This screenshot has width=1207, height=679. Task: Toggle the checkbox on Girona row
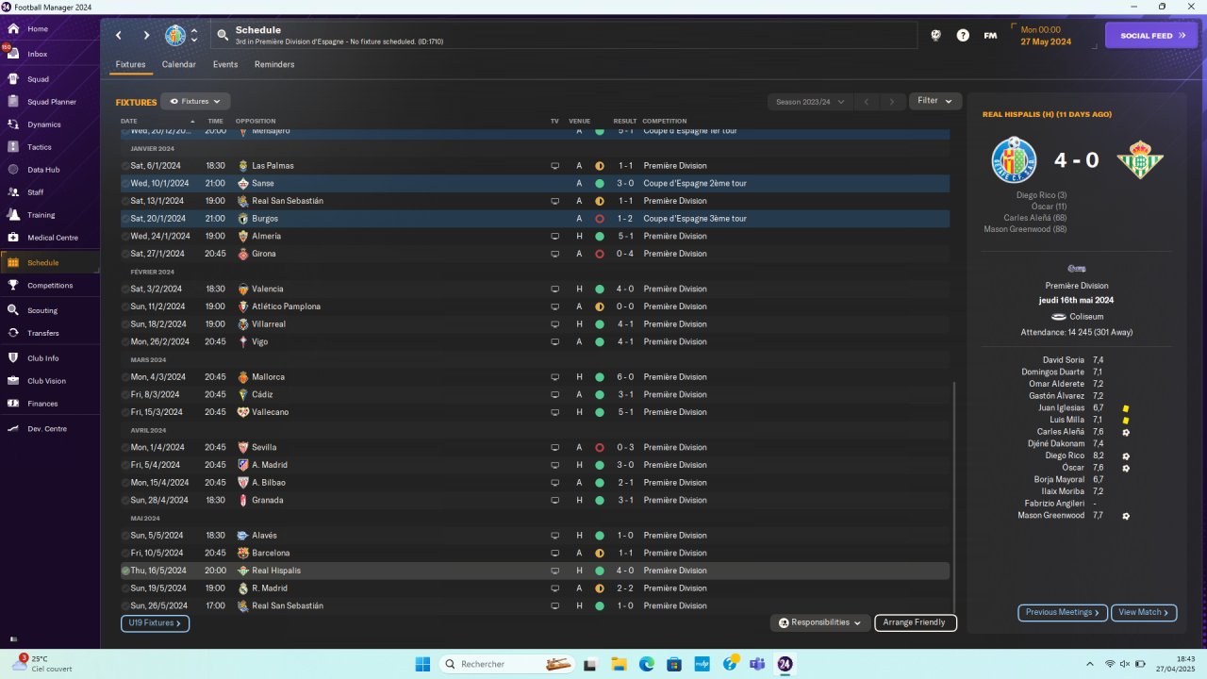click(125, 255)
